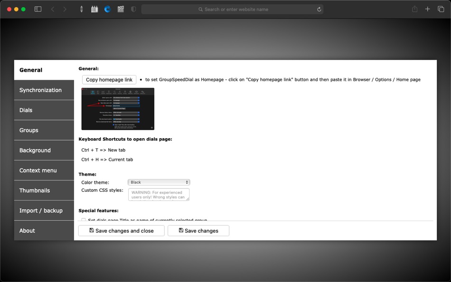Screen dimensions: 451x282
Task: Go to the Background tab
Action: [44, 150]
